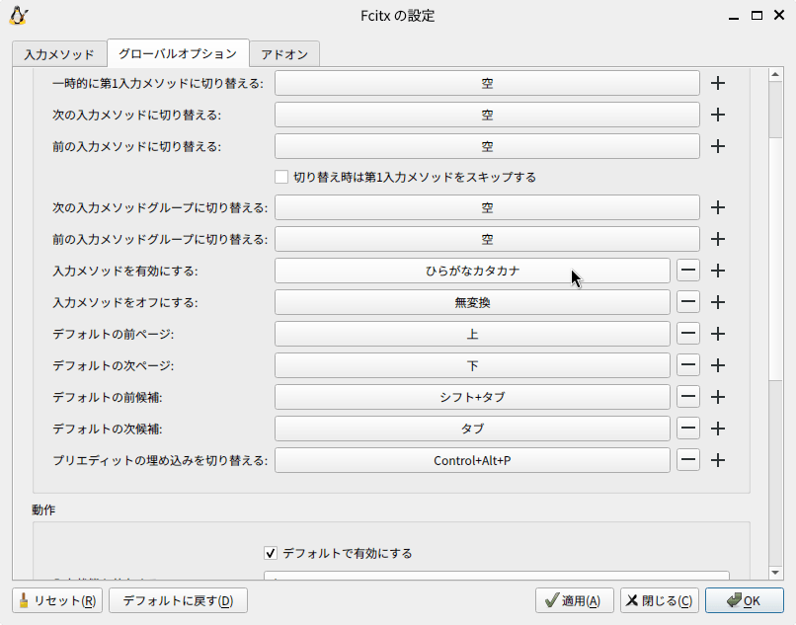Image resolution: width=796 pixels, height=625 pixels.
Task: Add key for デフォルトの前候補 row
Action: tap(717, 397)
